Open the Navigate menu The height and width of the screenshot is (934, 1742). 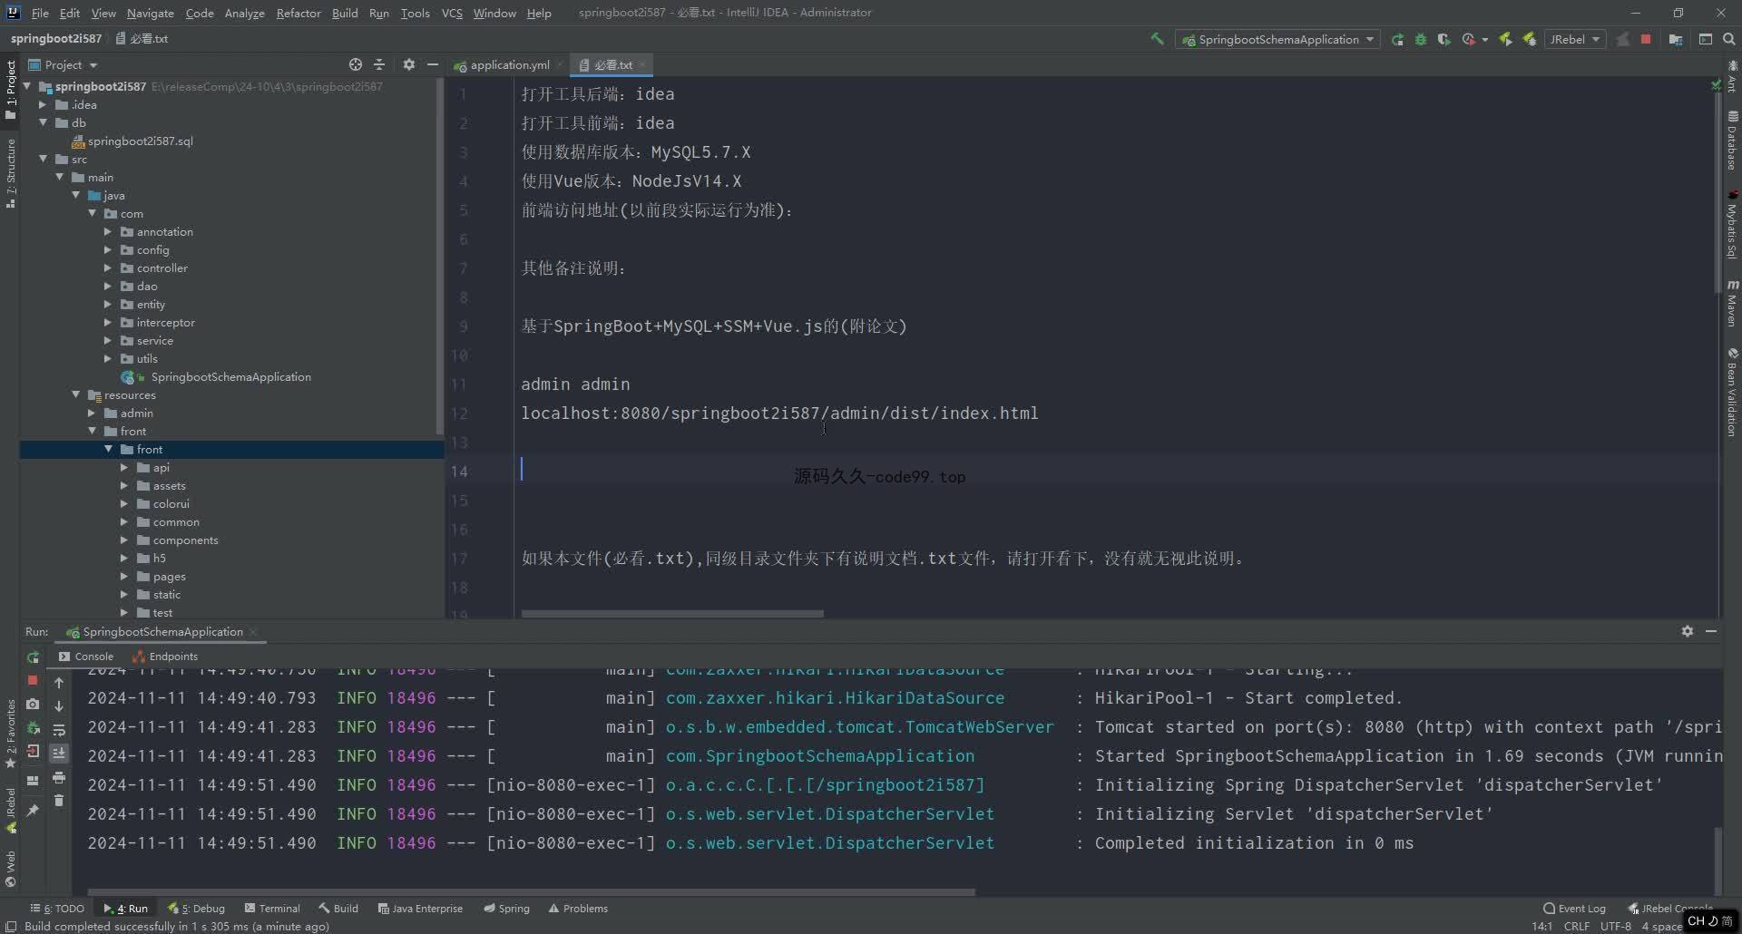pyautogui.click(x=150, y=13)
